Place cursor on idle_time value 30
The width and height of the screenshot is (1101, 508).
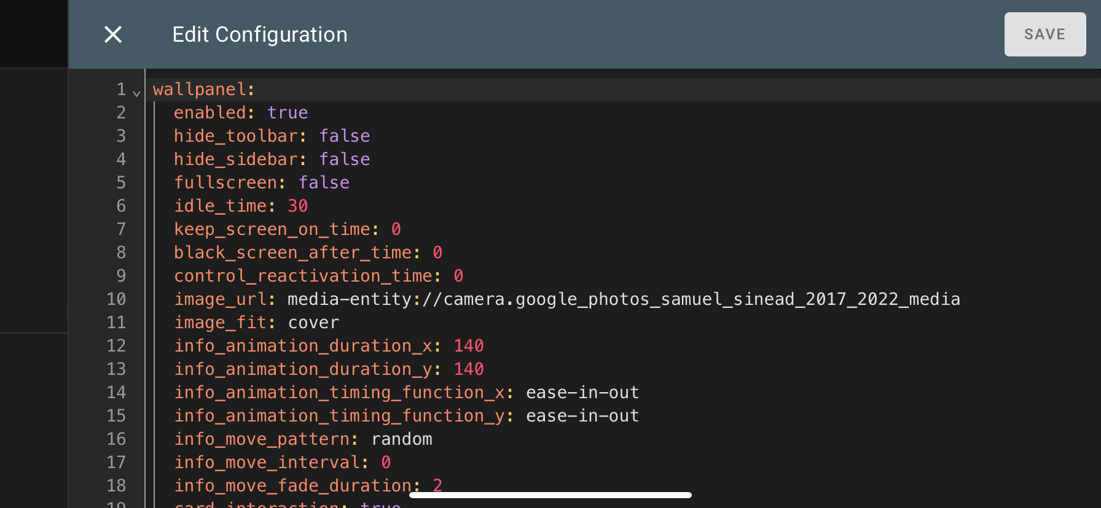pos(297,206)
